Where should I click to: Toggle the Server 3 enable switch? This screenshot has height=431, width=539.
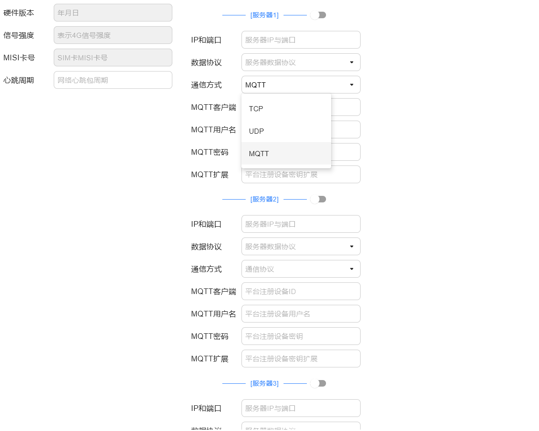pyautogui.click(x=318, y=383)
